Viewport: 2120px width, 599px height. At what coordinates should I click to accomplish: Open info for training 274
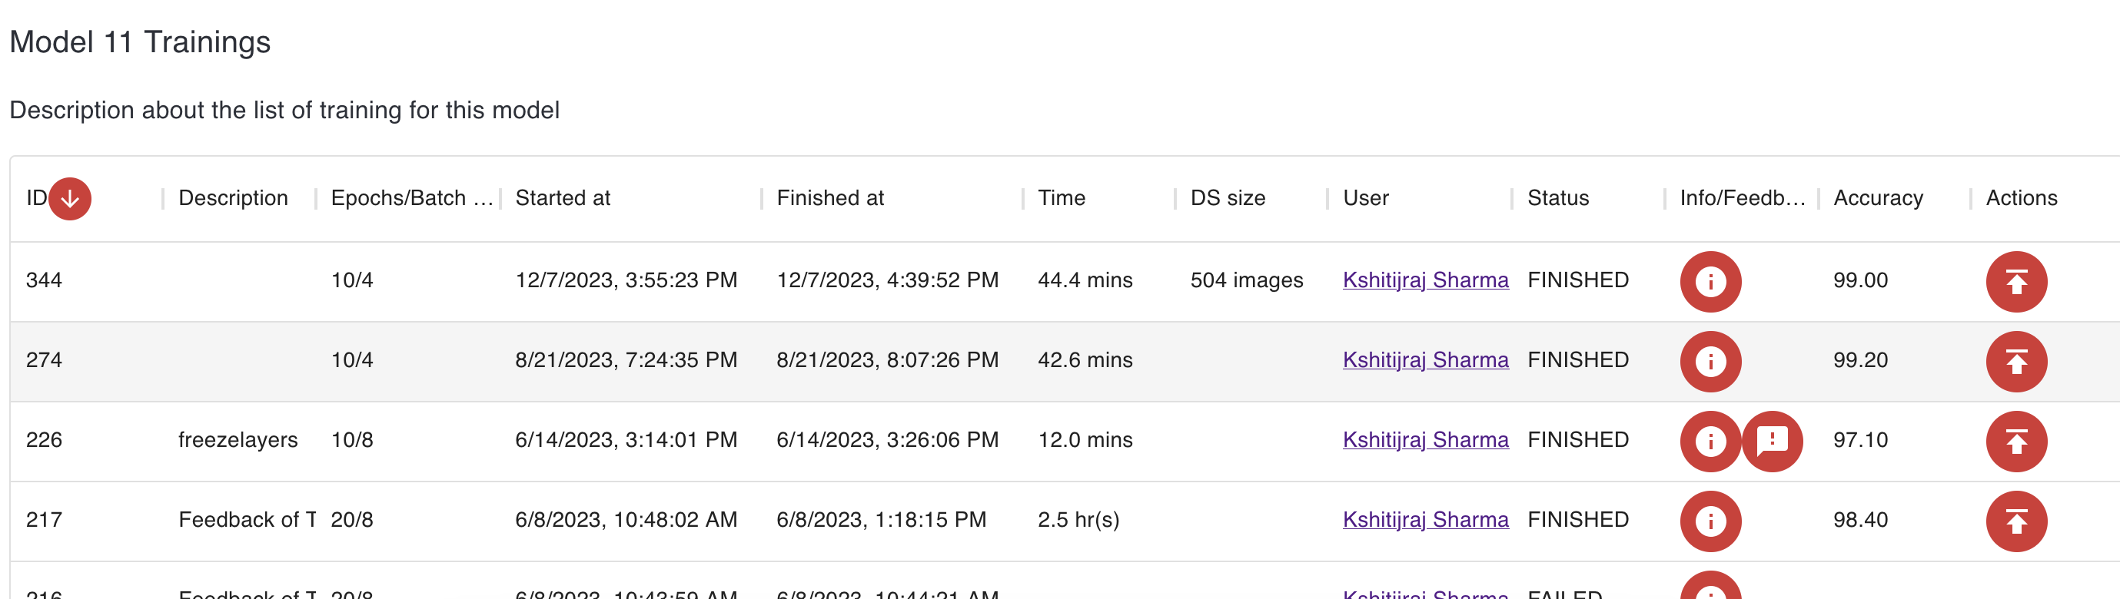(1710, 362)
